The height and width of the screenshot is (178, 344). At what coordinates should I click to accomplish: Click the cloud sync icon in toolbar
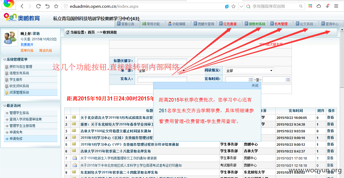(x=319, y=6)
